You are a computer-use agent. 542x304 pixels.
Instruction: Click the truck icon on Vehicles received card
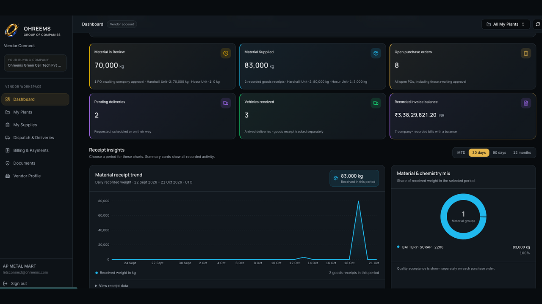[x=376, y=103]
